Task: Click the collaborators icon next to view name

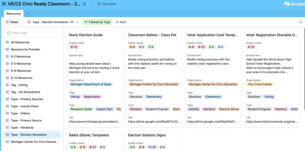Action: point(72,22)
